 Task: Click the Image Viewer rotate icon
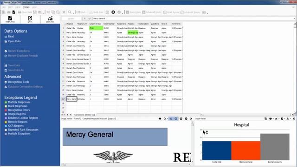(165, 119)
